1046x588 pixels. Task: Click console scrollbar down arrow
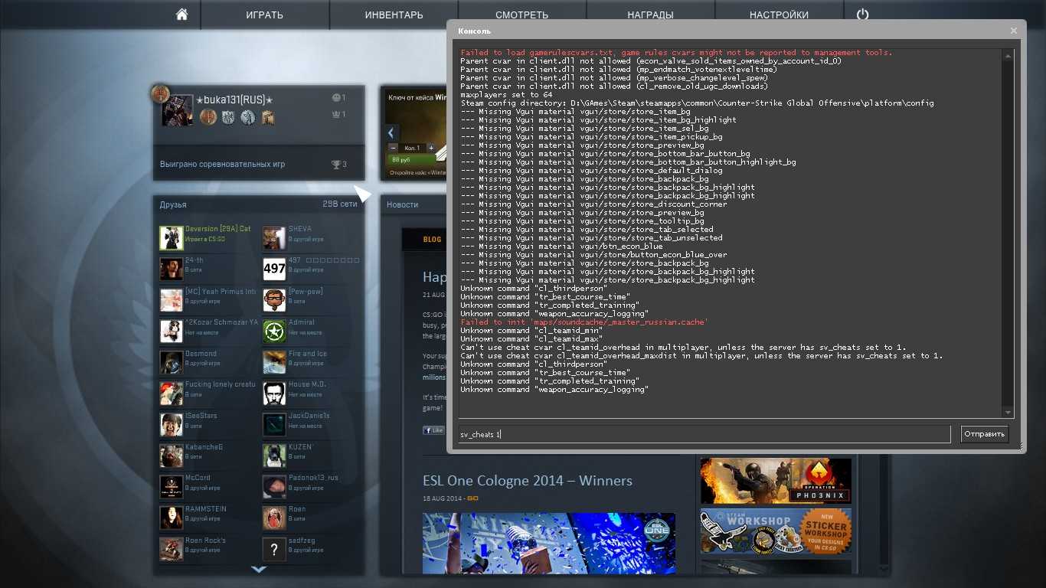click(x=1008, y=413)
